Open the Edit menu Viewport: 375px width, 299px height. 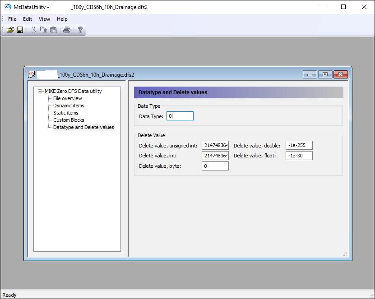point(28,19)
